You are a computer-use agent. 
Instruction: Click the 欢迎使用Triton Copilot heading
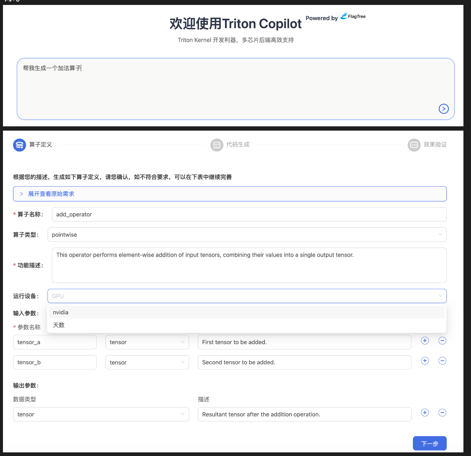(x=235, y=24)
